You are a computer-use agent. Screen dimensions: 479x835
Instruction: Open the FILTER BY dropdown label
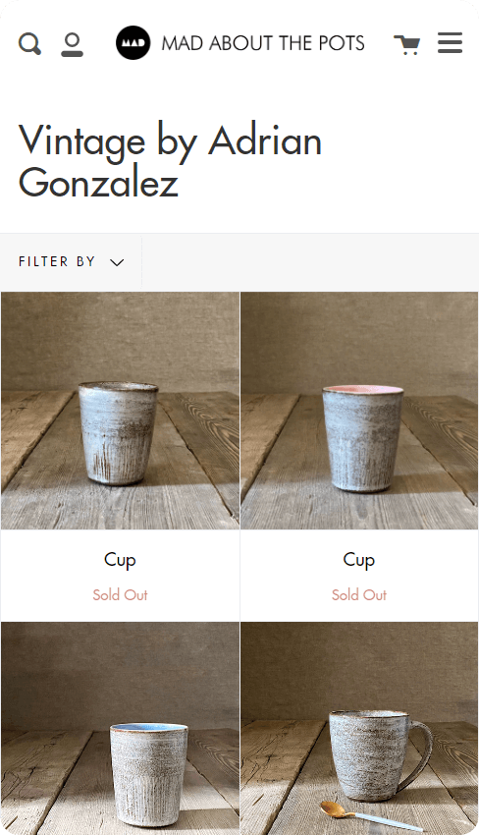[57, 261]
